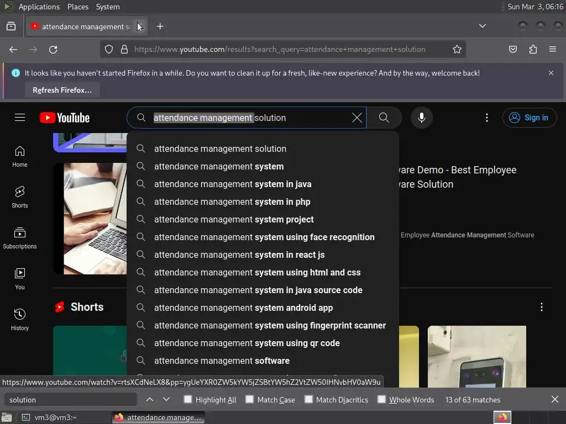Go back with the browser back arrow
The image size is (566, 424).
click(x=13, y=49)
